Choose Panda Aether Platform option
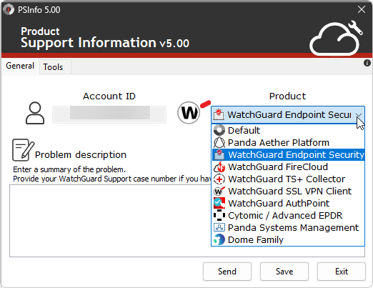 point(288,142)
